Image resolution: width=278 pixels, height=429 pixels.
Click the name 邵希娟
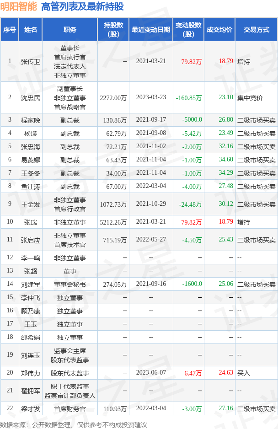[30, 338]
